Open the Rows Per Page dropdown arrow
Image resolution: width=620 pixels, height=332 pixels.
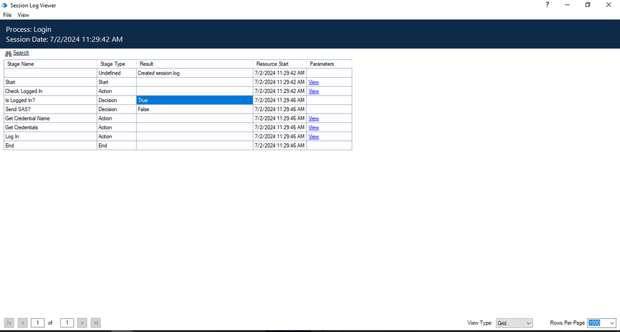tap(612, 323)
